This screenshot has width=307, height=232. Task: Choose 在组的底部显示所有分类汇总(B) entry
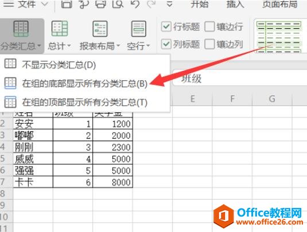tap(85, 84)
